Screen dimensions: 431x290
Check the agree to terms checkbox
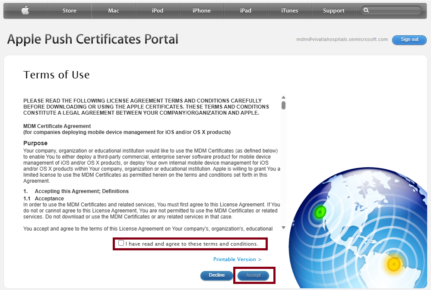pos(121,243)
